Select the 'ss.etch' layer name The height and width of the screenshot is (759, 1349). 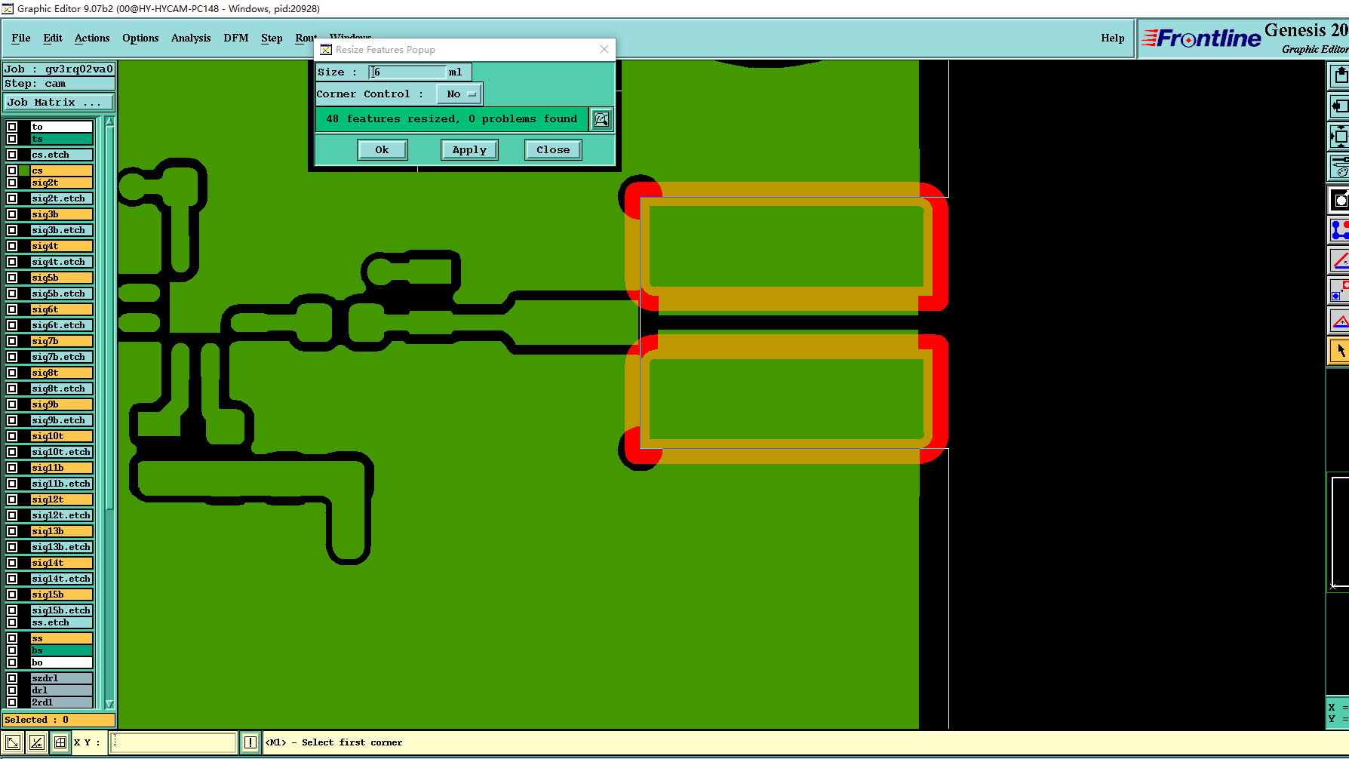click(x=61, y=622)
